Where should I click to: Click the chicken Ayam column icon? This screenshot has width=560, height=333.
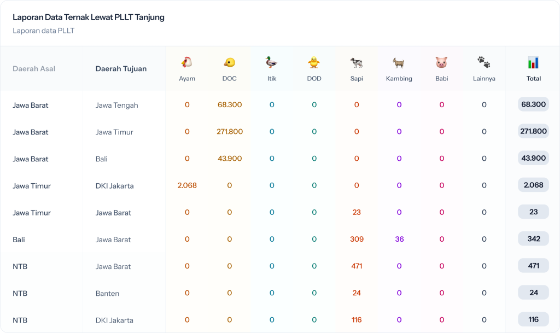pos(187,62)
